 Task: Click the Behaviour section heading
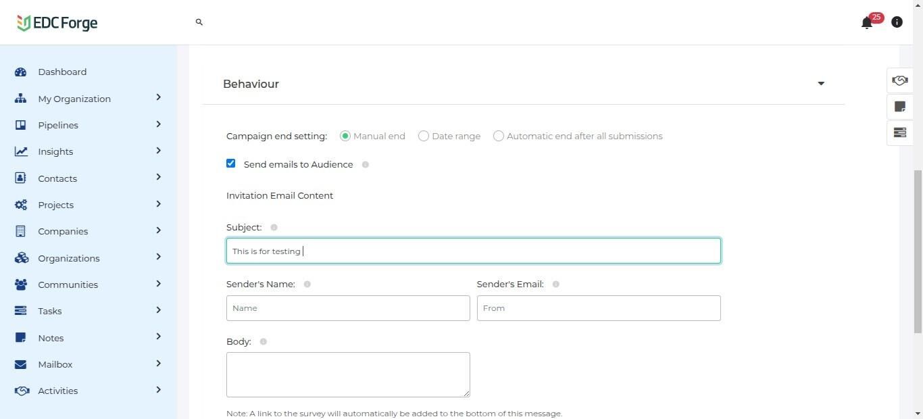251,84
